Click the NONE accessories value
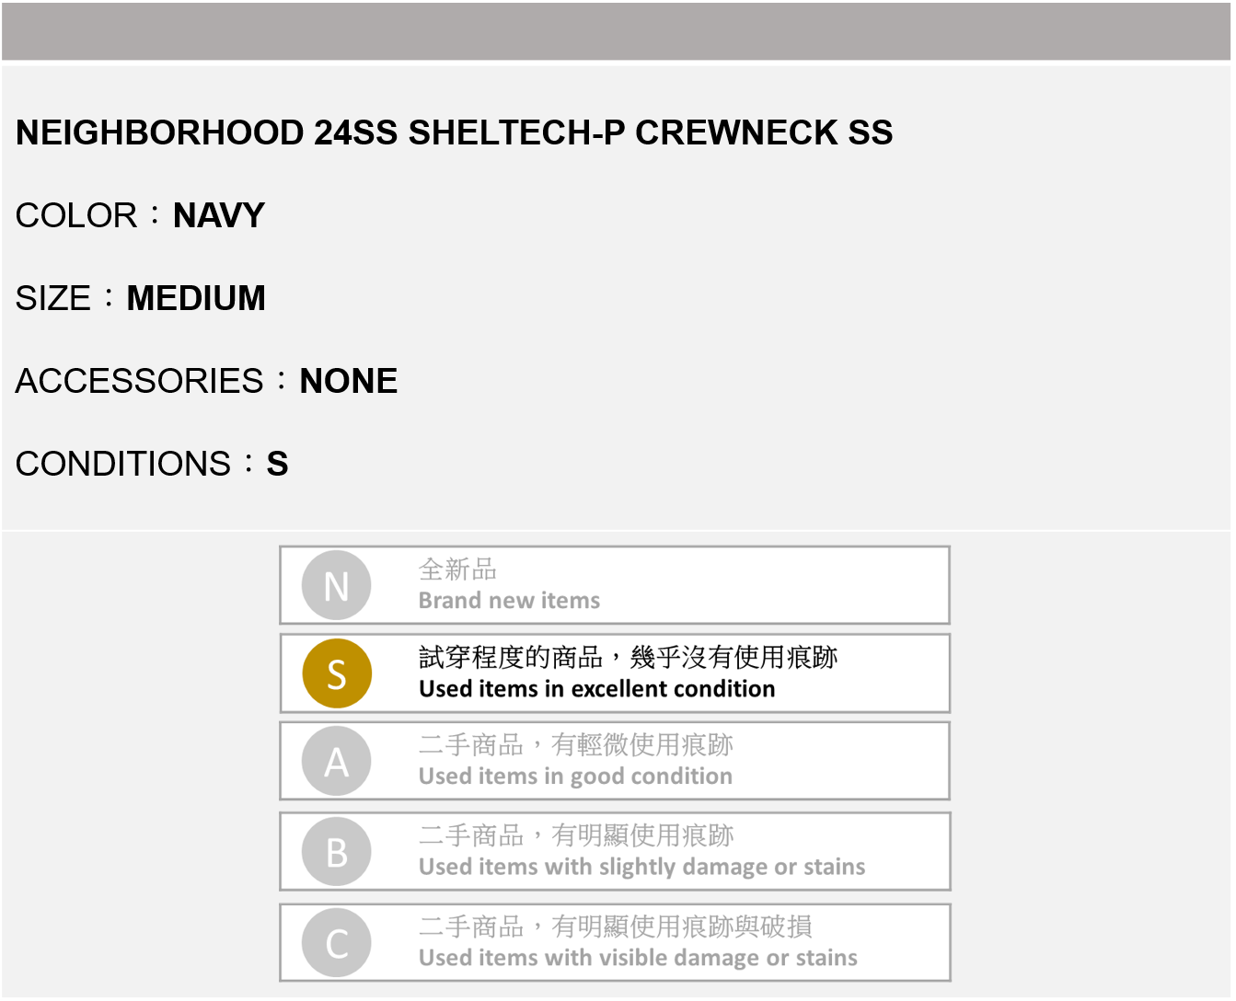This screenshot has height=1001, width=1236. 349,381
